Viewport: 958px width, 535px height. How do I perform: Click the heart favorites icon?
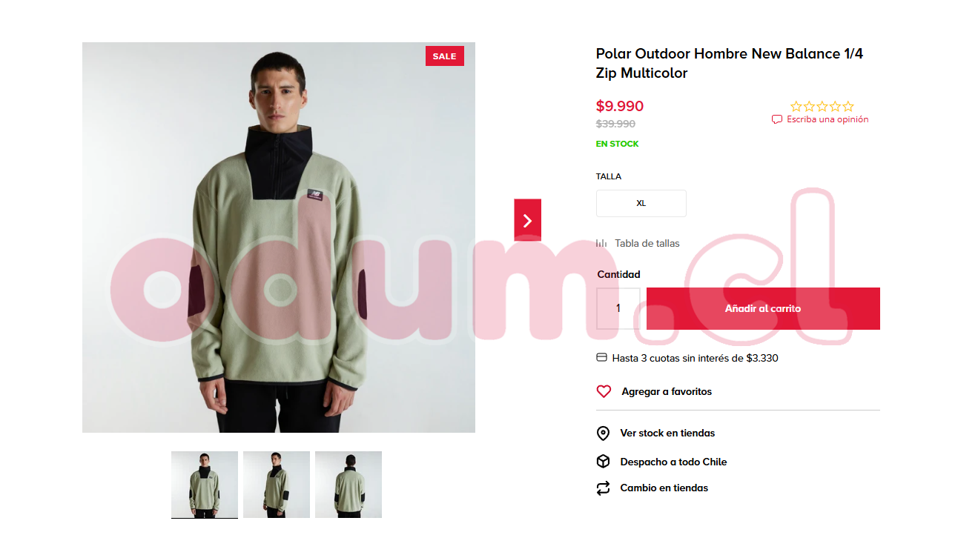[604, 391]
